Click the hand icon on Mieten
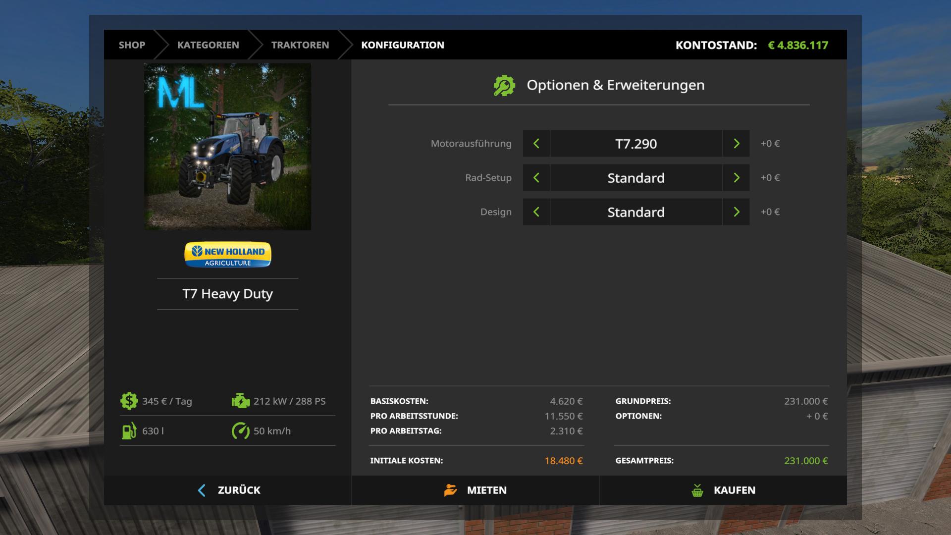The width and height of the screenshot is (951, 535). pyautogui.click(x=450, y=490)
